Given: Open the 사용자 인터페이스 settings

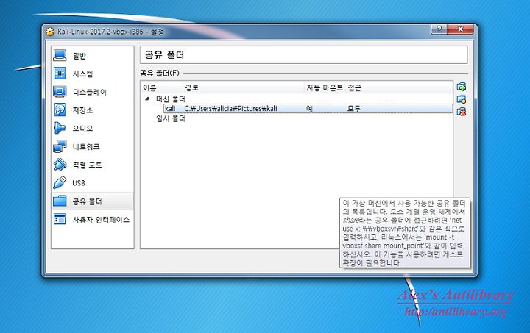Looking at the screenshot, I should pyautogui.click(x=92, y=220).
